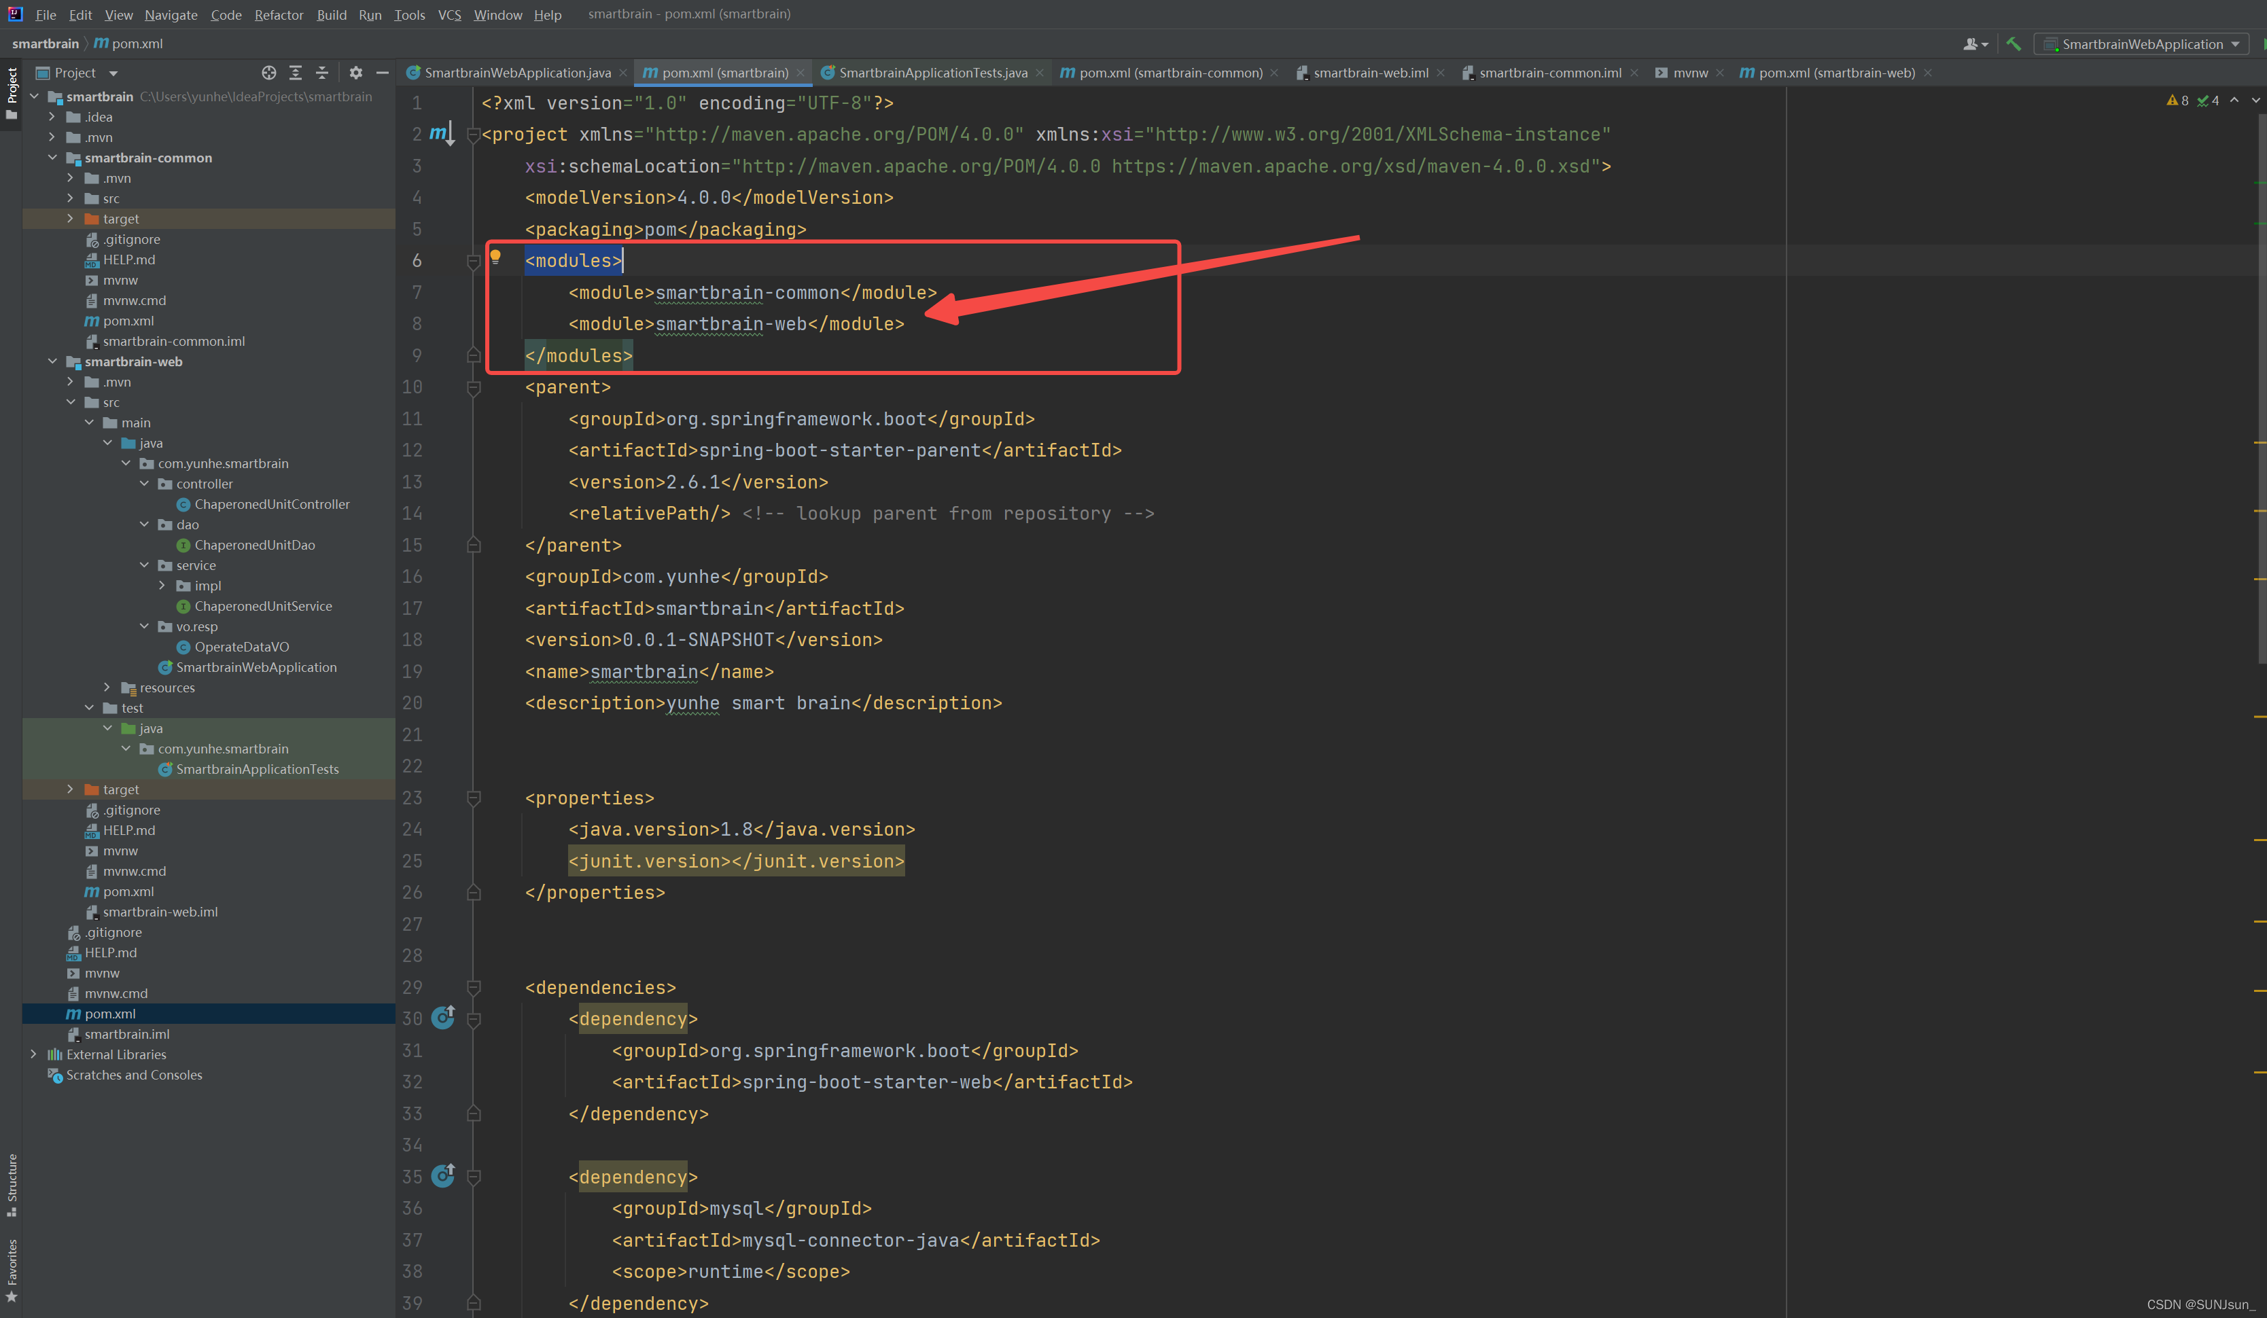
Task: Select ChaperonedUnitDao in the tree
Action: pos(255,545)
